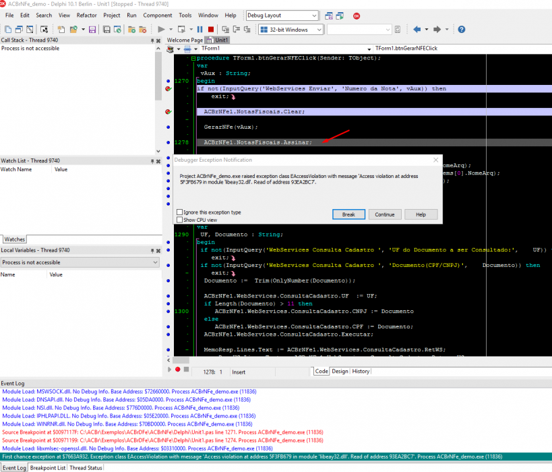Open Help via blue question mark icon

point(462,30)
